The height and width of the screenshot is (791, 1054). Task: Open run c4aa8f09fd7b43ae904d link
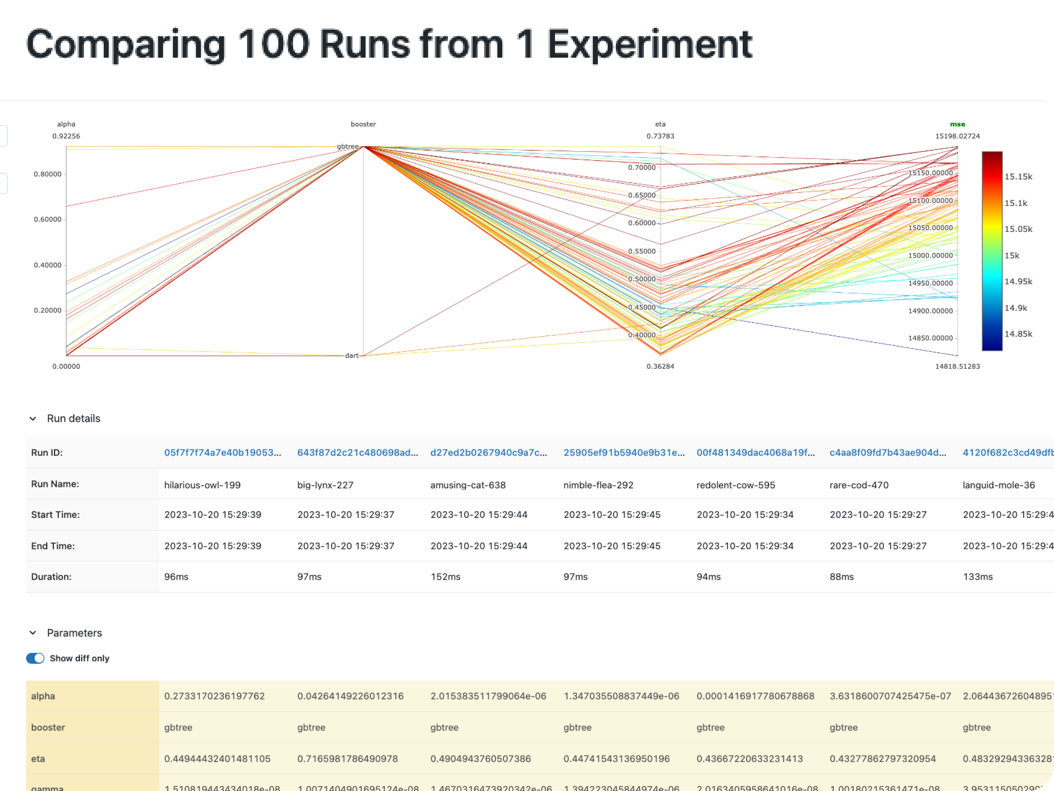(x=888, y=452)
